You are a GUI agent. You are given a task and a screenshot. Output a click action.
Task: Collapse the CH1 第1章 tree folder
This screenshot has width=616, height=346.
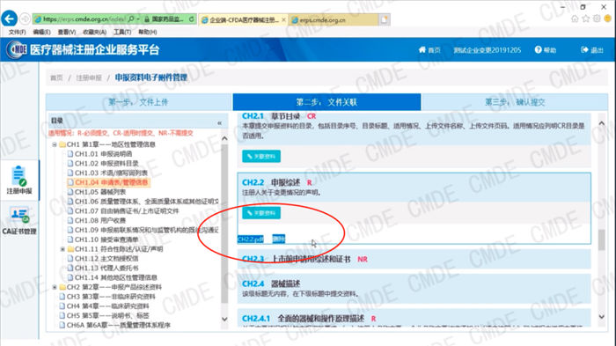coord(55,144)
